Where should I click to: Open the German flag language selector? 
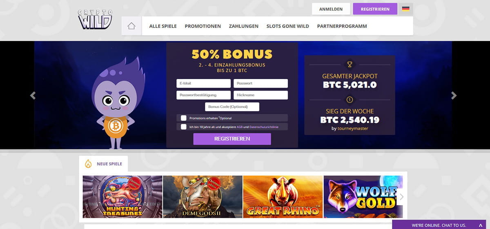[x=405, y=9]
